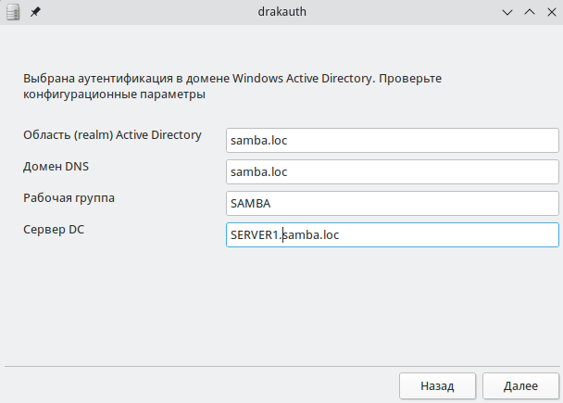Proceed by clicking the Далее button
Image resolution: width=563 pixels, height=403 pixels.
tap(519, 384)
